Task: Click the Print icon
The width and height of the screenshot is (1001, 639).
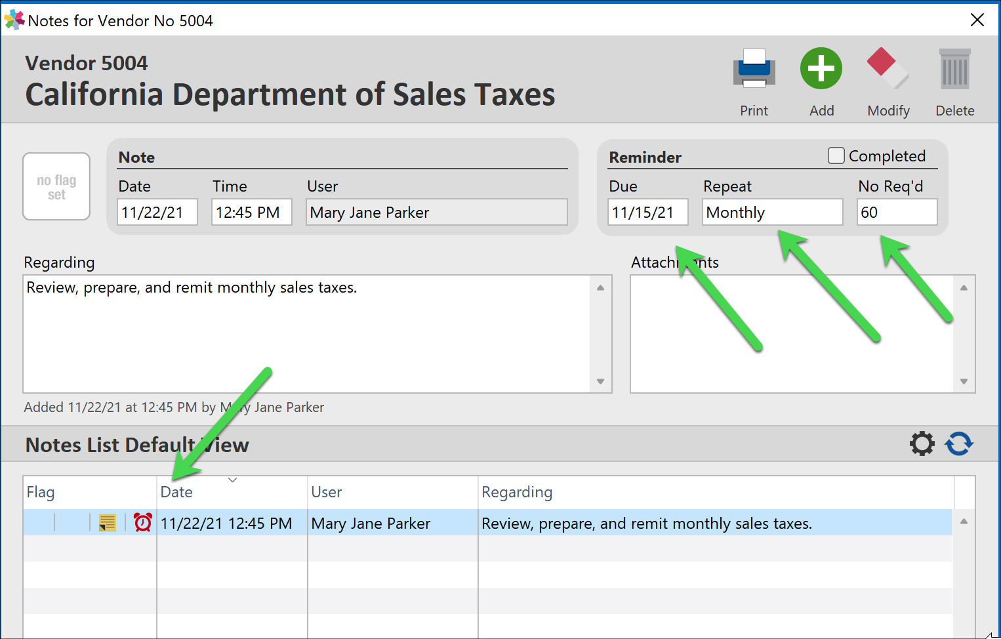Action: point(754,68)
